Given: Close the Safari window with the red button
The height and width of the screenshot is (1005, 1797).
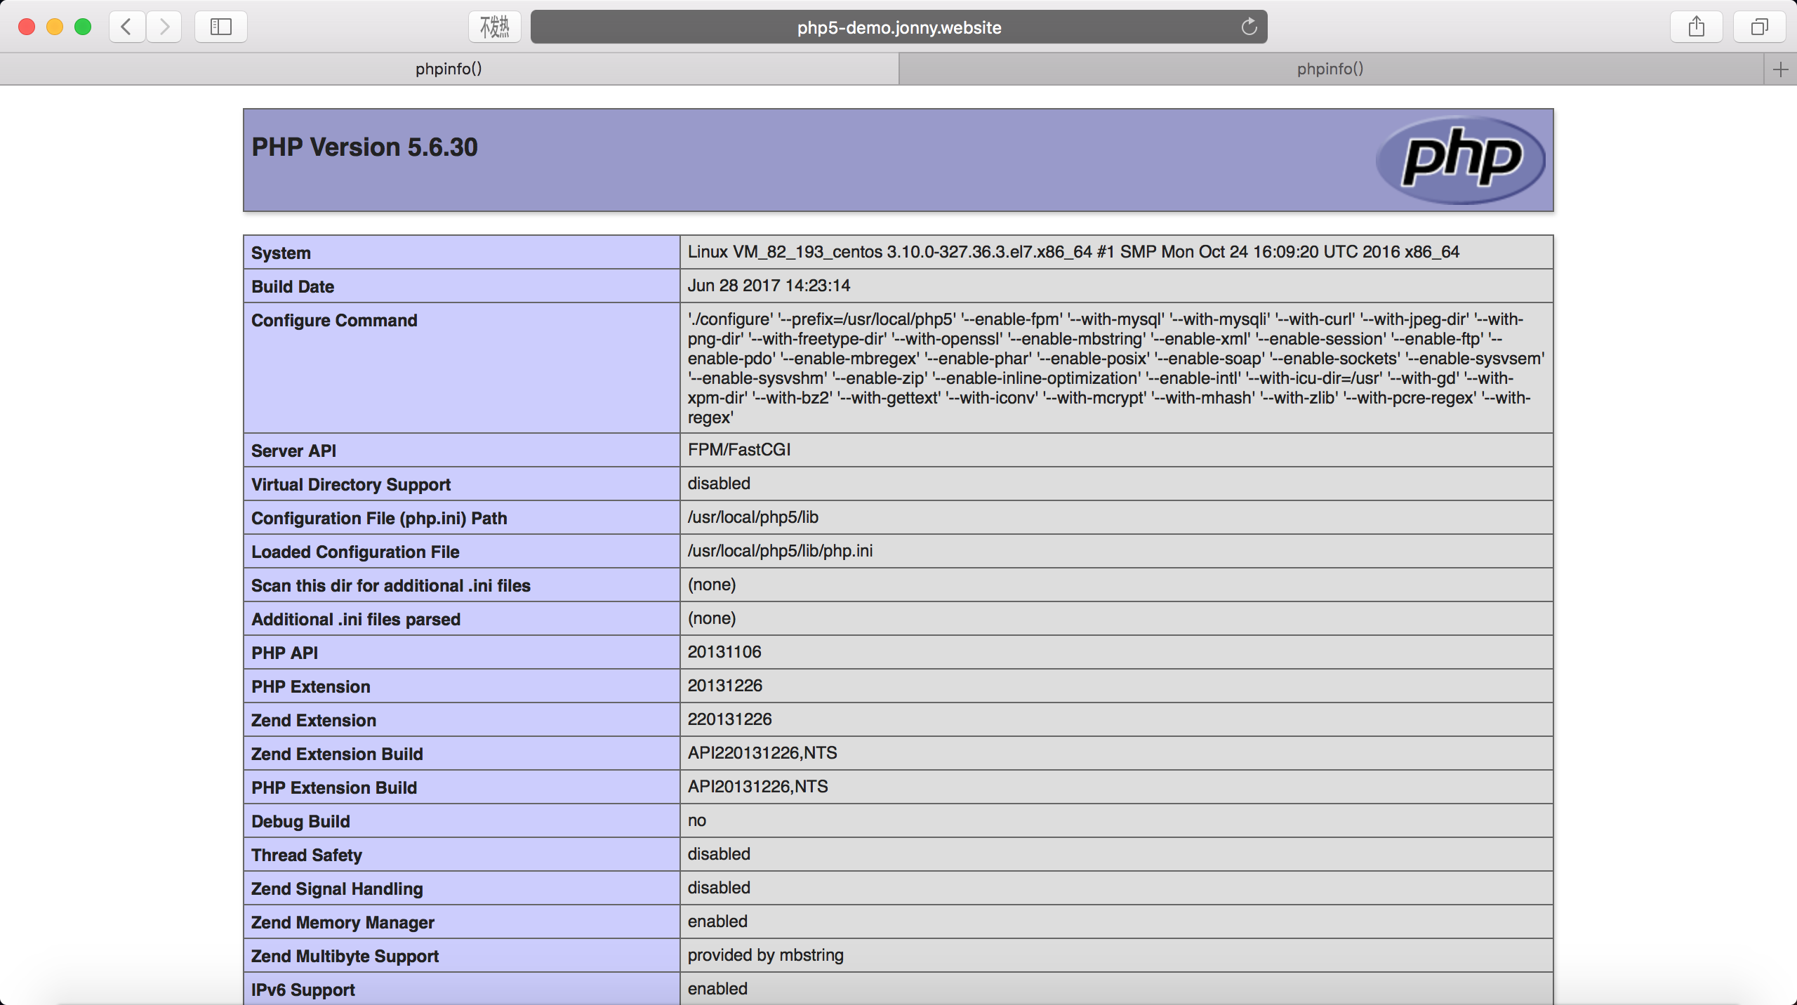Looking at the screenshot, I should pos(27,27).
